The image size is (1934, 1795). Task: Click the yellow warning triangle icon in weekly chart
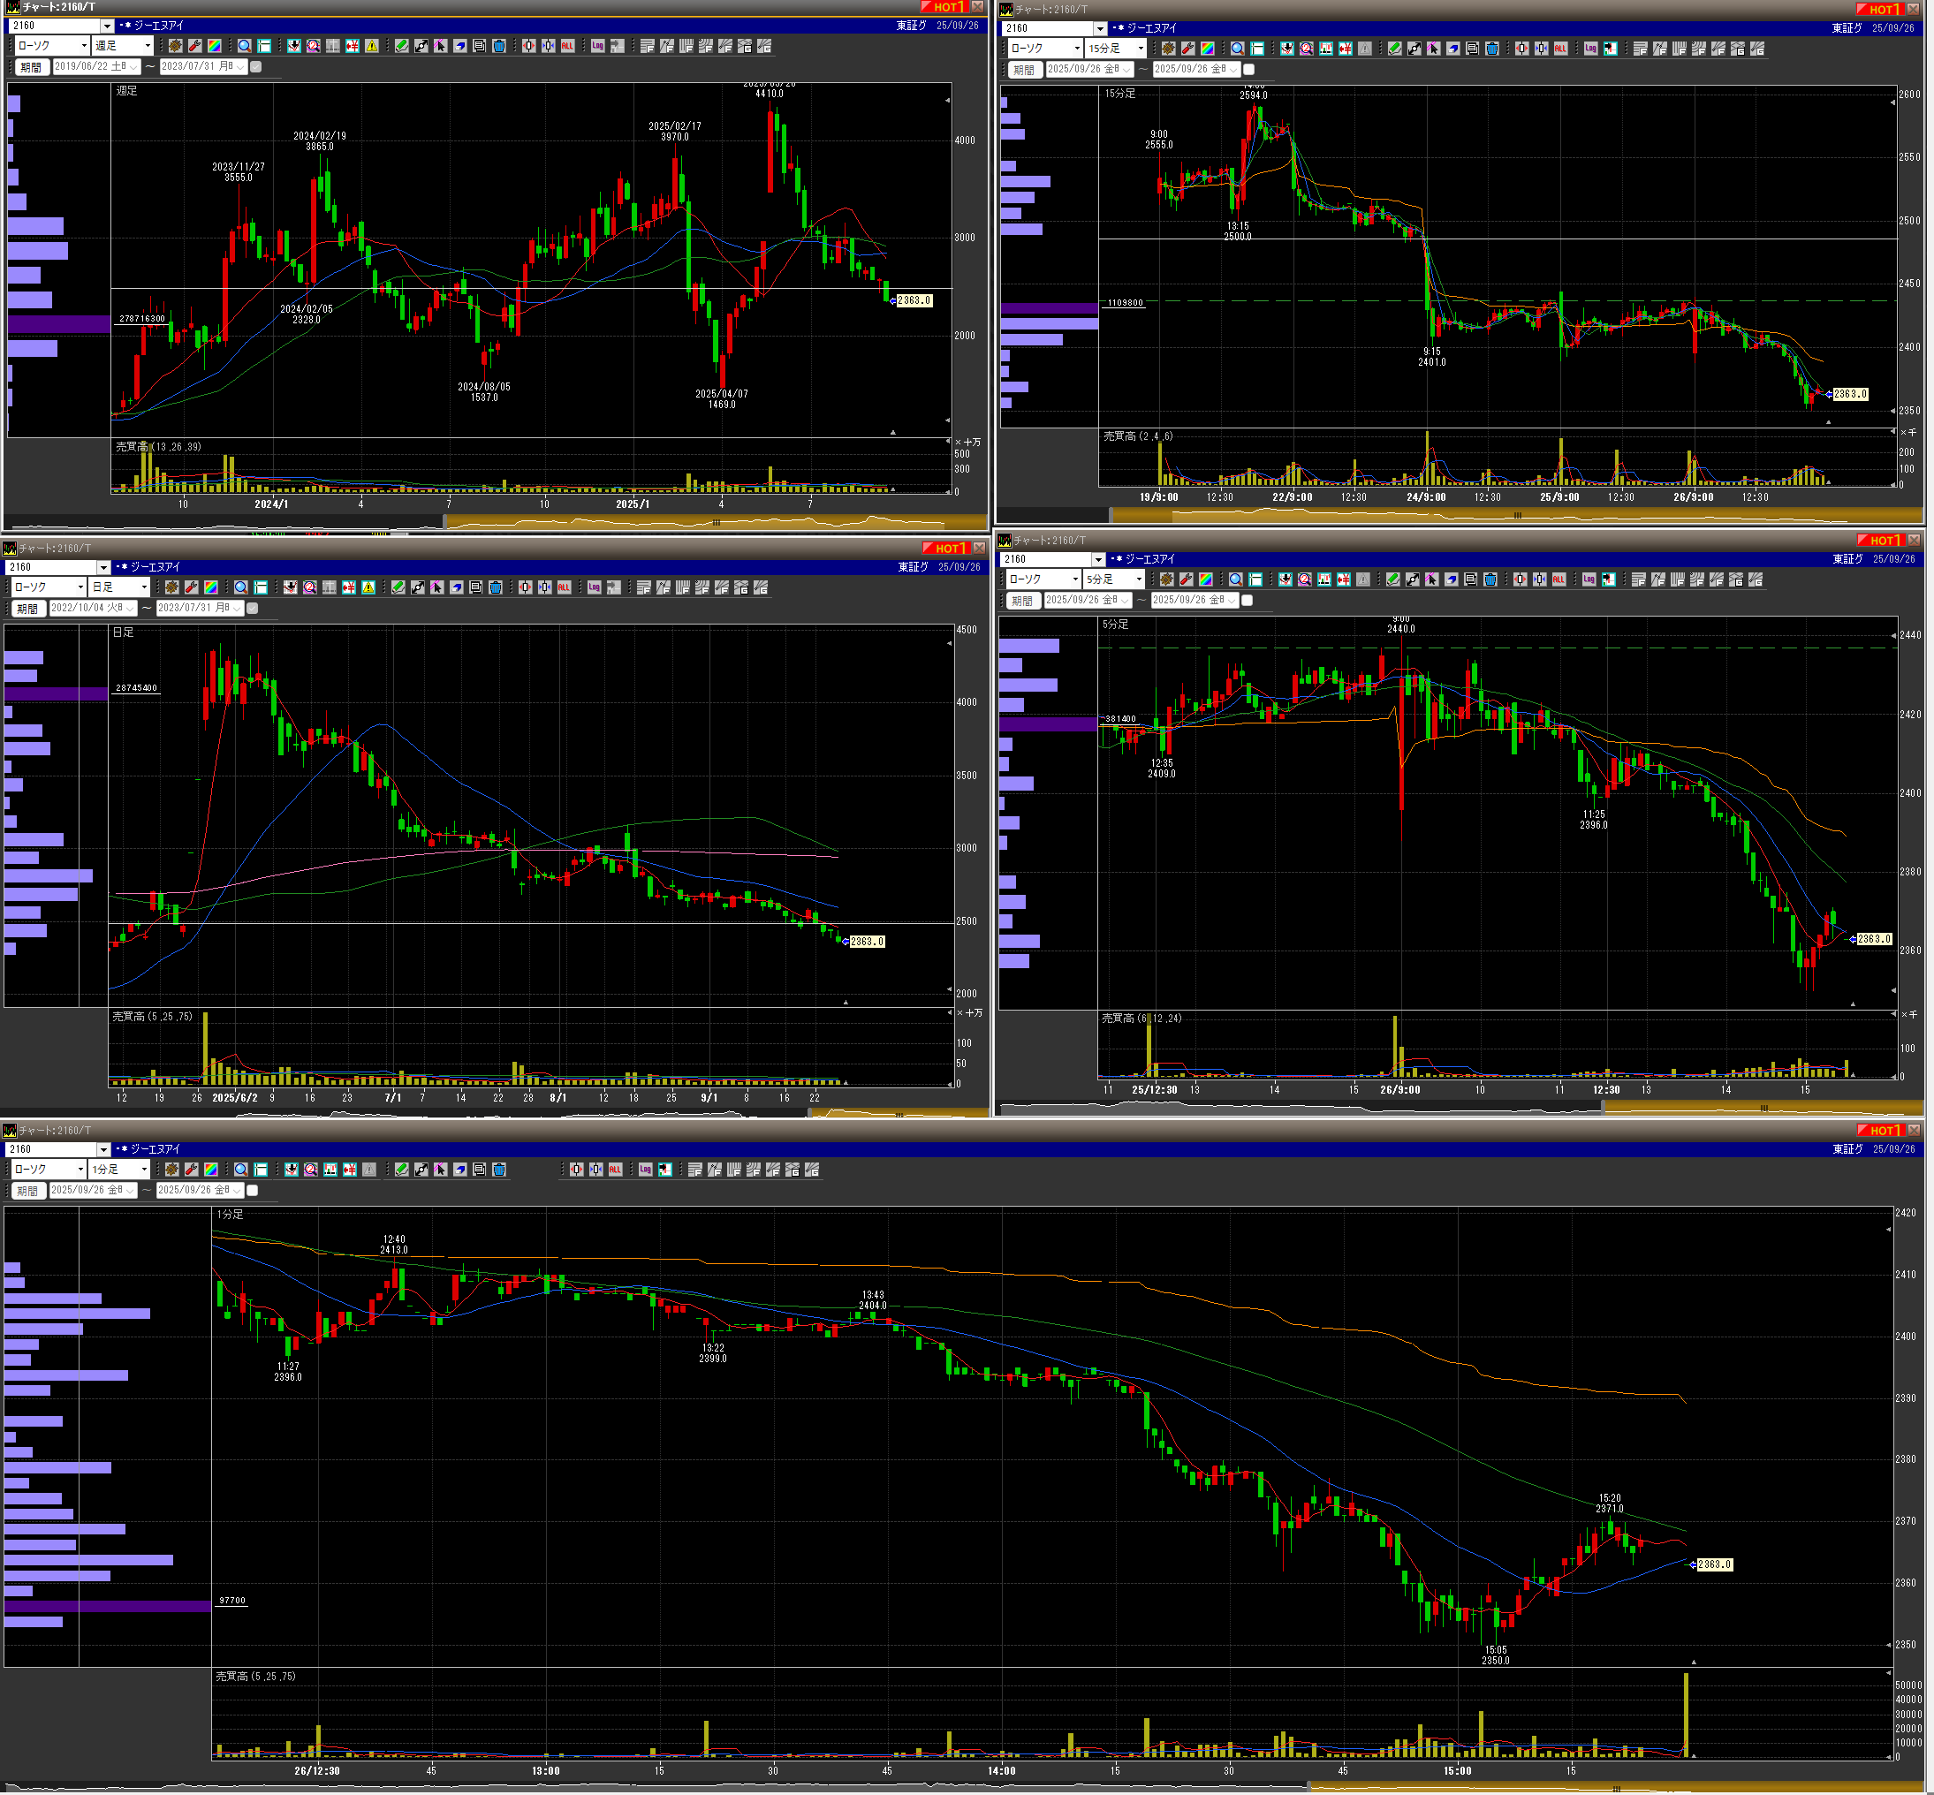click(x=371, y=46)
